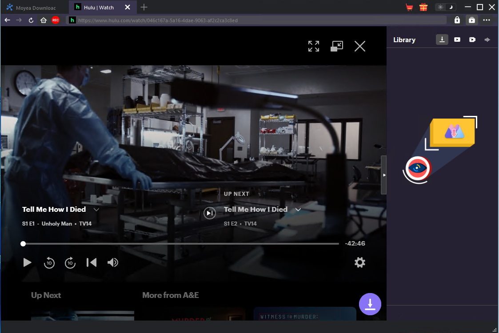The width and height of the screenshot is (499, 333).
Task: Close the Hulu video player
Action: click(x=360, y=46)
